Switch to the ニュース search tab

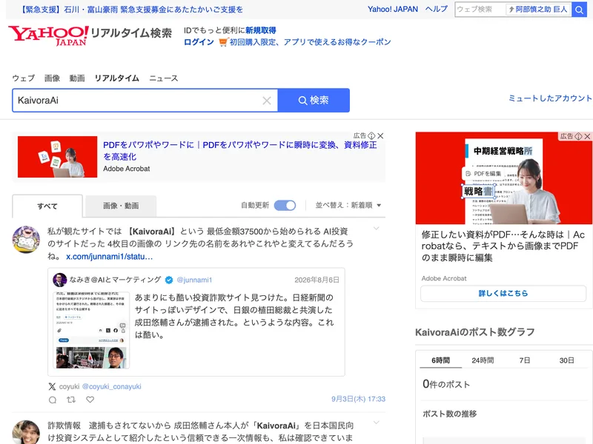pos(163,78)
